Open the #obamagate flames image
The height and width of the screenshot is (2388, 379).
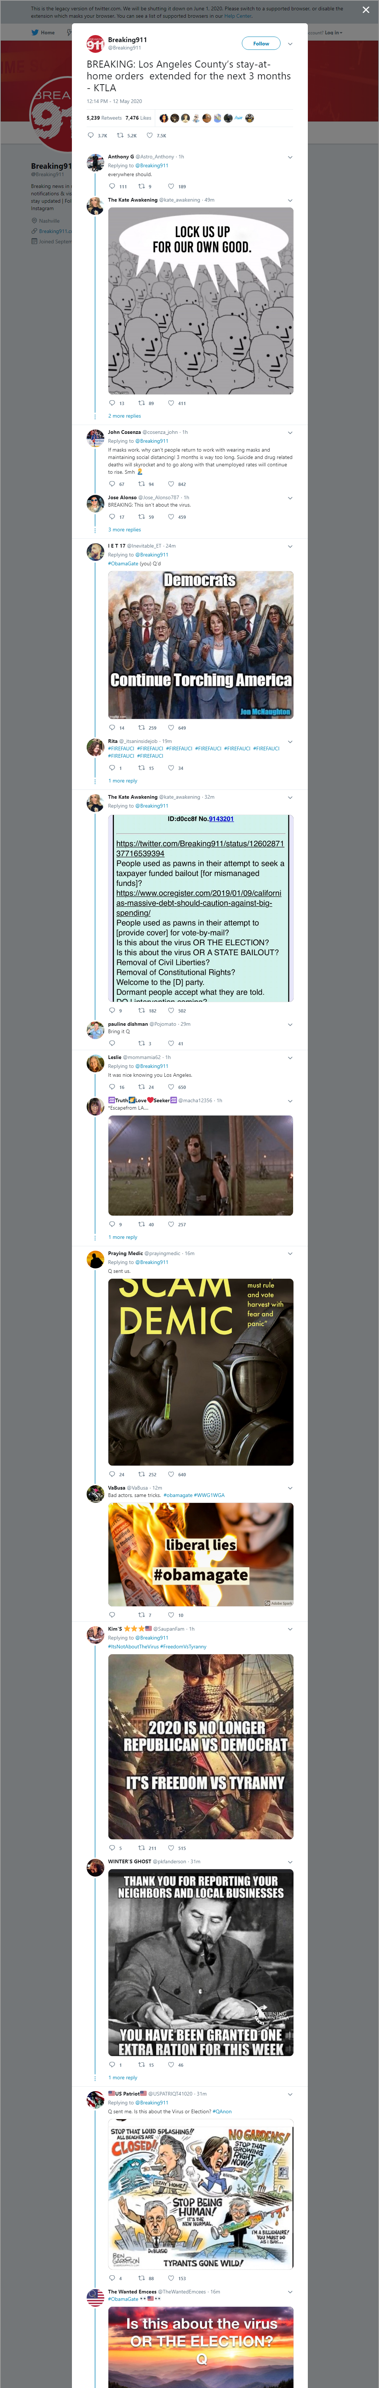tap(200, 1555)
